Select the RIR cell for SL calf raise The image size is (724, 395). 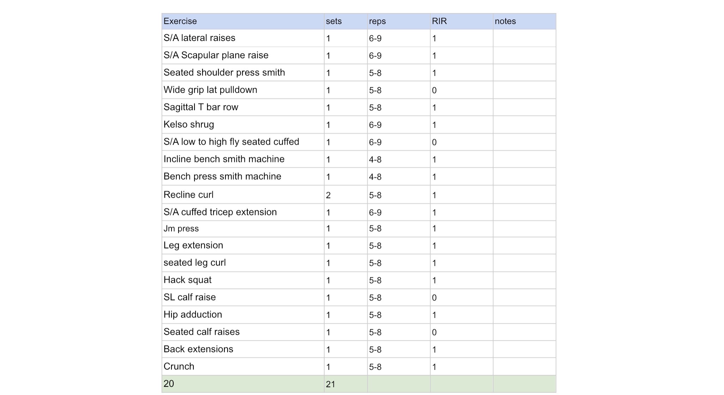461,298
